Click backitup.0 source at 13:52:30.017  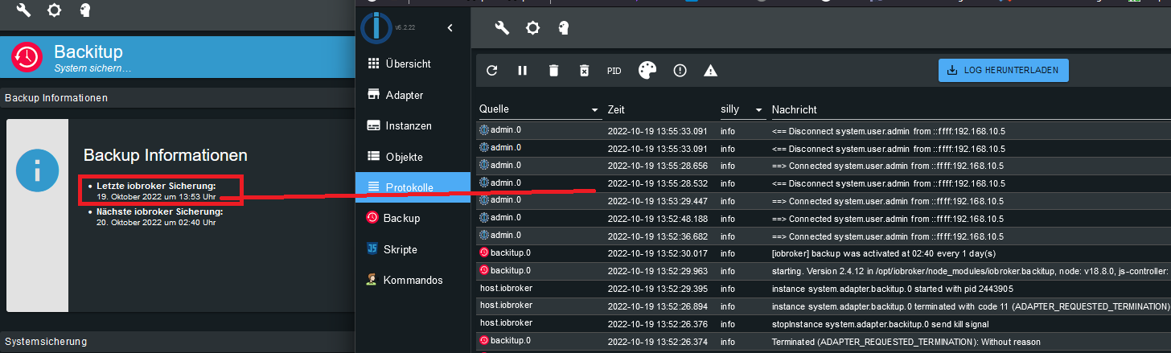(504, 253)
